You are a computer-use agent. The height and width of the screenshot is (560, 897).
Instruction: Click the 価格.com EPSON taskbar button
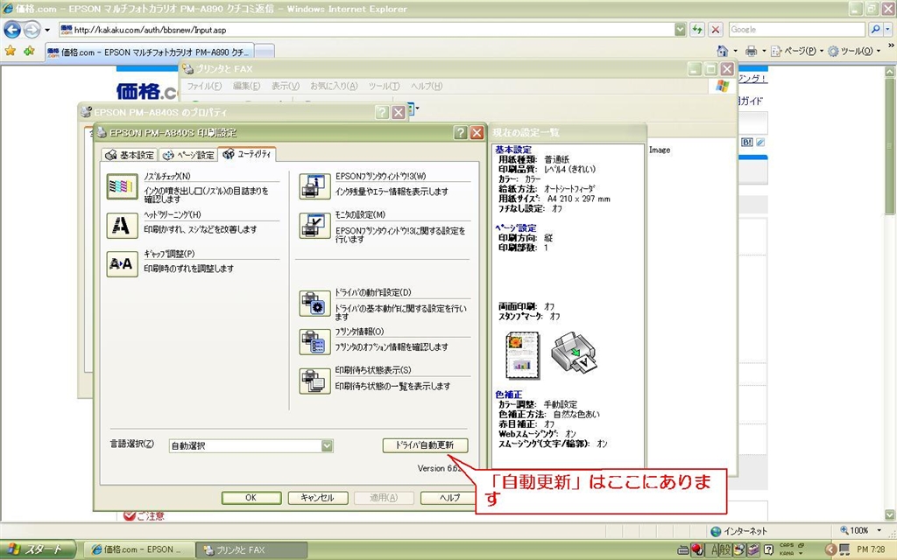coord(139,549)
